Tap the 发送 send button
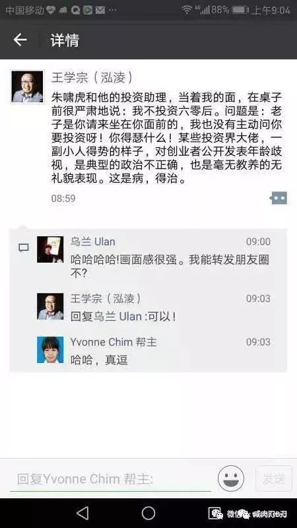Screen dimensions: 297x528 [274, 479]
